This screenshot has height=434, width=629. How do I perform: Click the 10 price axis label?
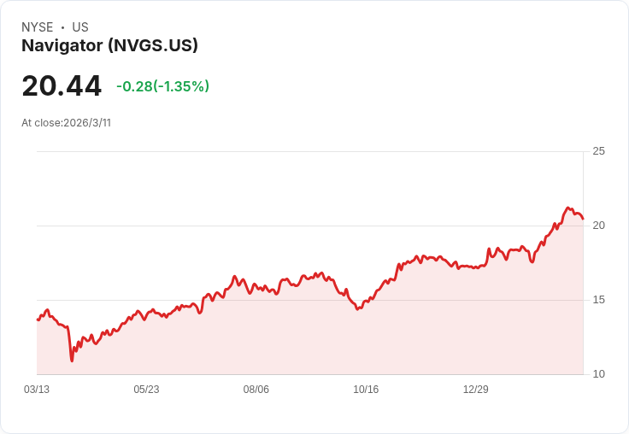click(x=599, y=374)
